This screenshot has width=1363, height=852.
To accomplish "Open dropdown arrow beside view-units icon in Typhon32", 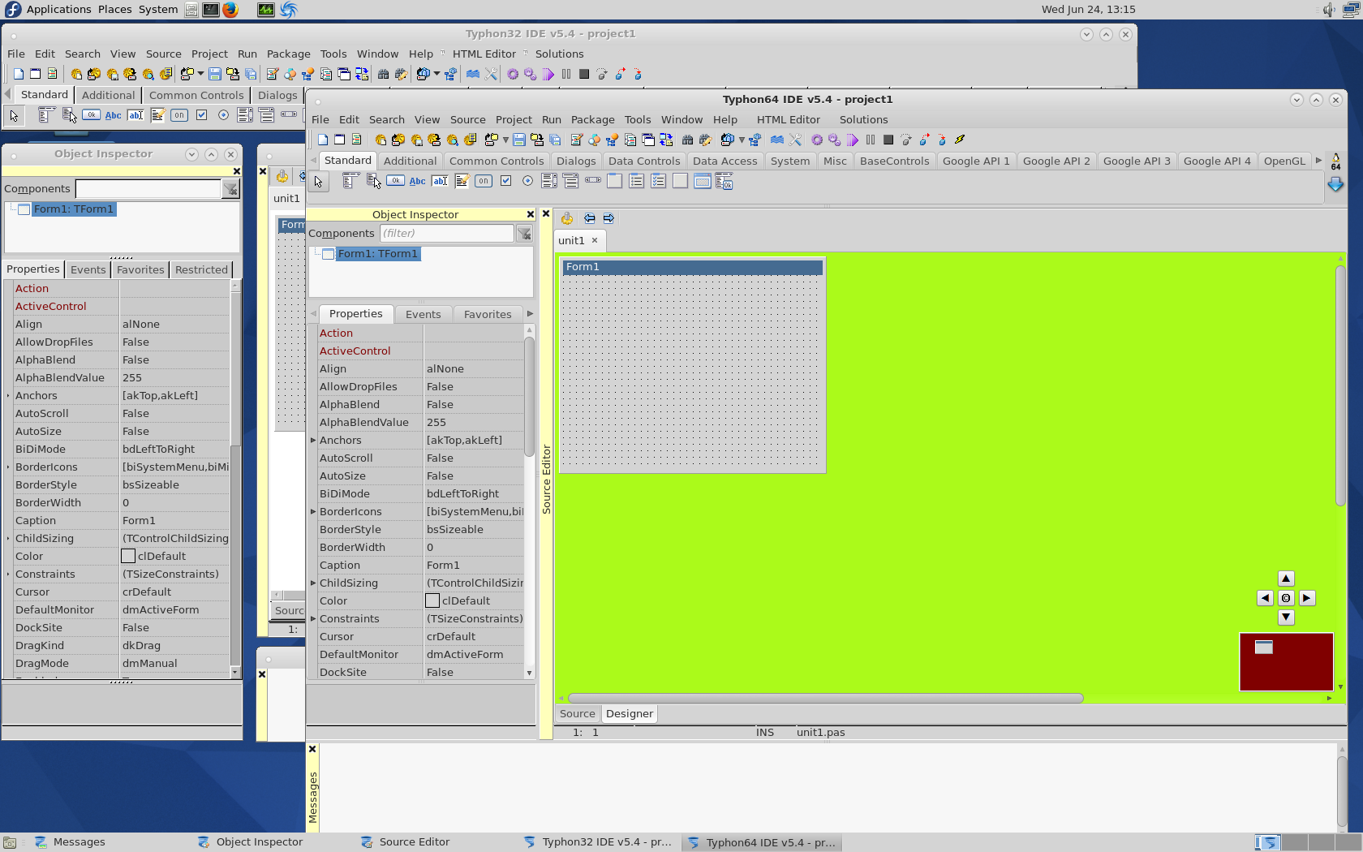I will [436, 74].
